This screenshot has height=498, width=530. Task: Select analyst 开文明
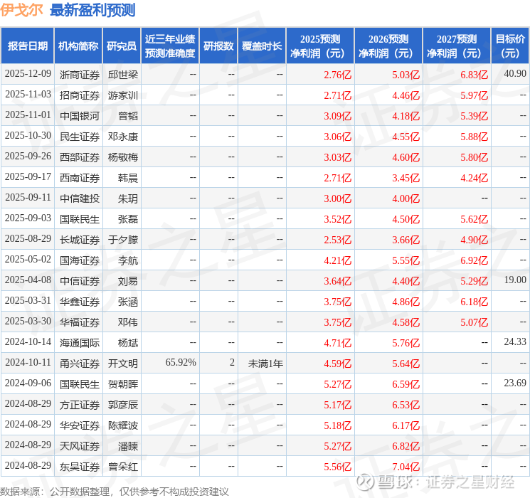click(x=123, y=363)
